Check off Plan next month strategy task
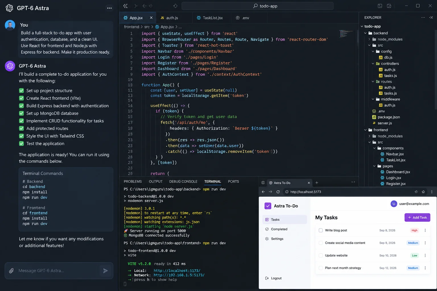437x291 pixels. [321, 268]
